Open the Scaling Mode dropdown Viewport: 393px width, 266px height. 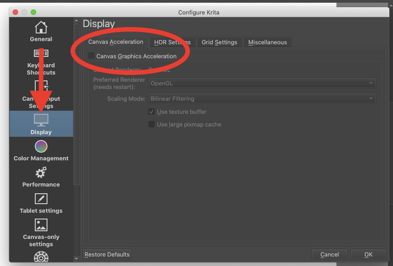tap(262, 98)
